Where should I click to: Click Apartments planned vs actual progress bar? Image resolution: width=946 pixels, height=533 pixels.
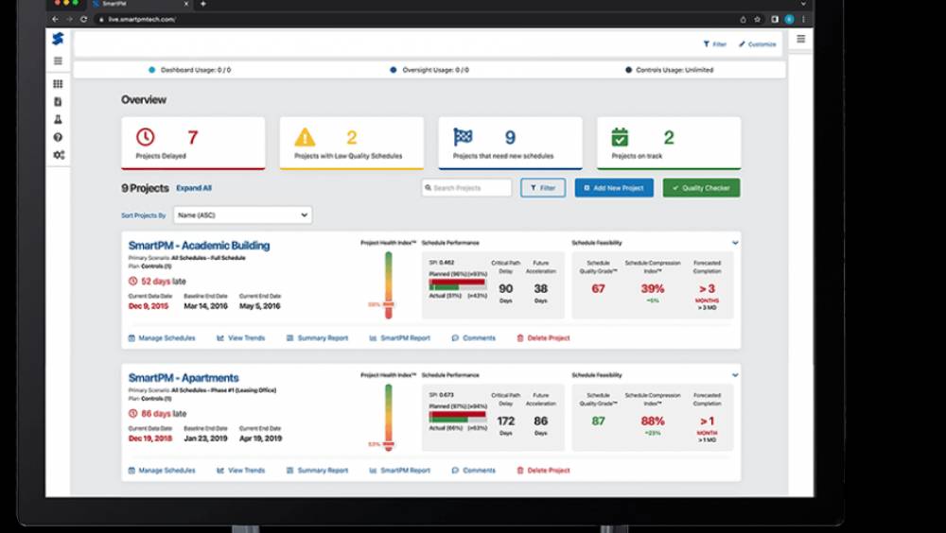(x=457, y=417)
